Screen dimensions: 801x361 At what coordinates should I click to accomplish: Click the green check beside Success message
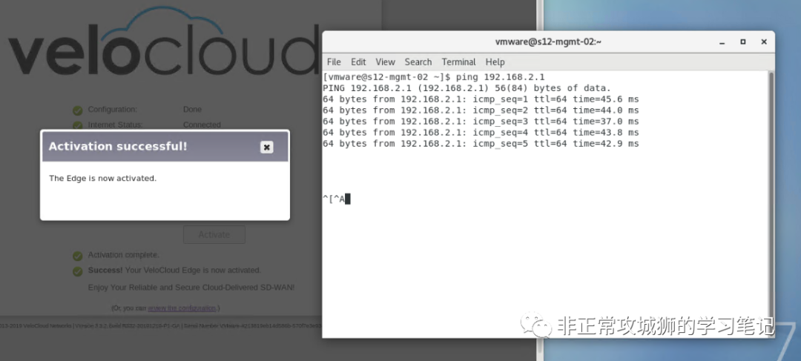click(78, 271)
